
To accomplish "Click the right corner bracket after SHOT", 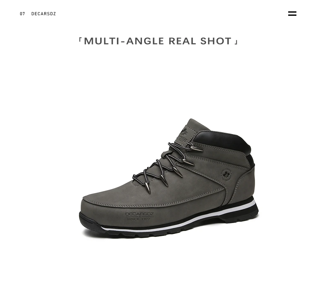I will (x=236, y=42).
